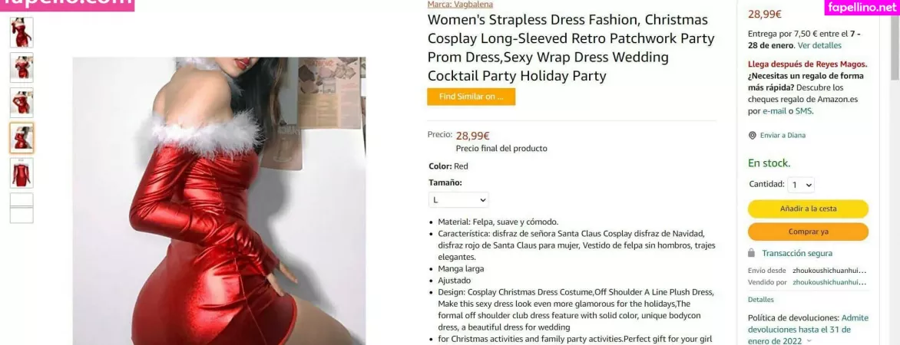This screenshot has height=345, width=900.
Task: Click the Añadir a la cesta button
Action: (x=808, y=209)
